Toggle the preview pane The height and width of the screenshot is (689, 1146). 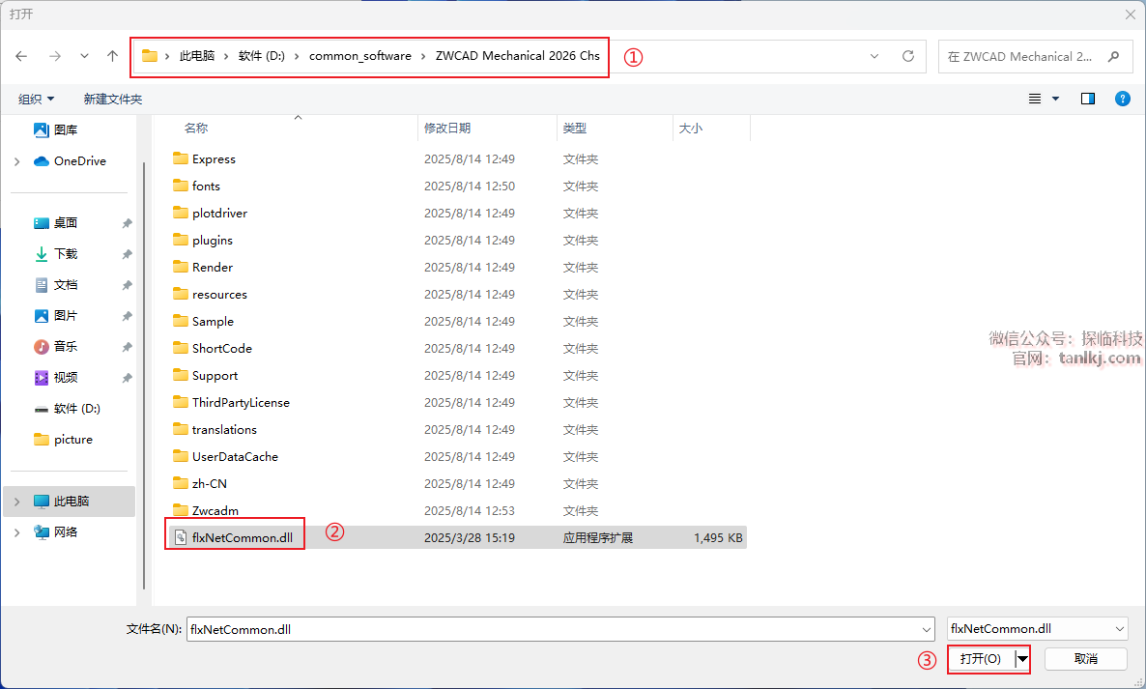click(1087, 99)
